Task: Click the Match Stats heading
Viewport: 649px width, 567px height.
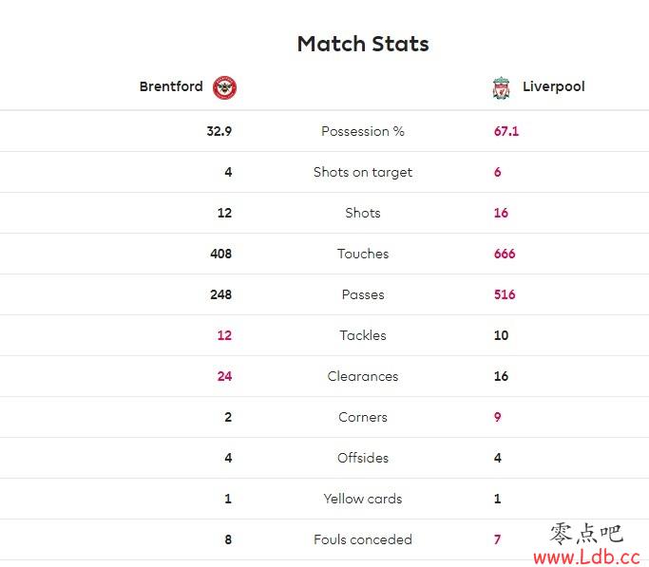Action: pyautogui.click(x=363, y=44)
